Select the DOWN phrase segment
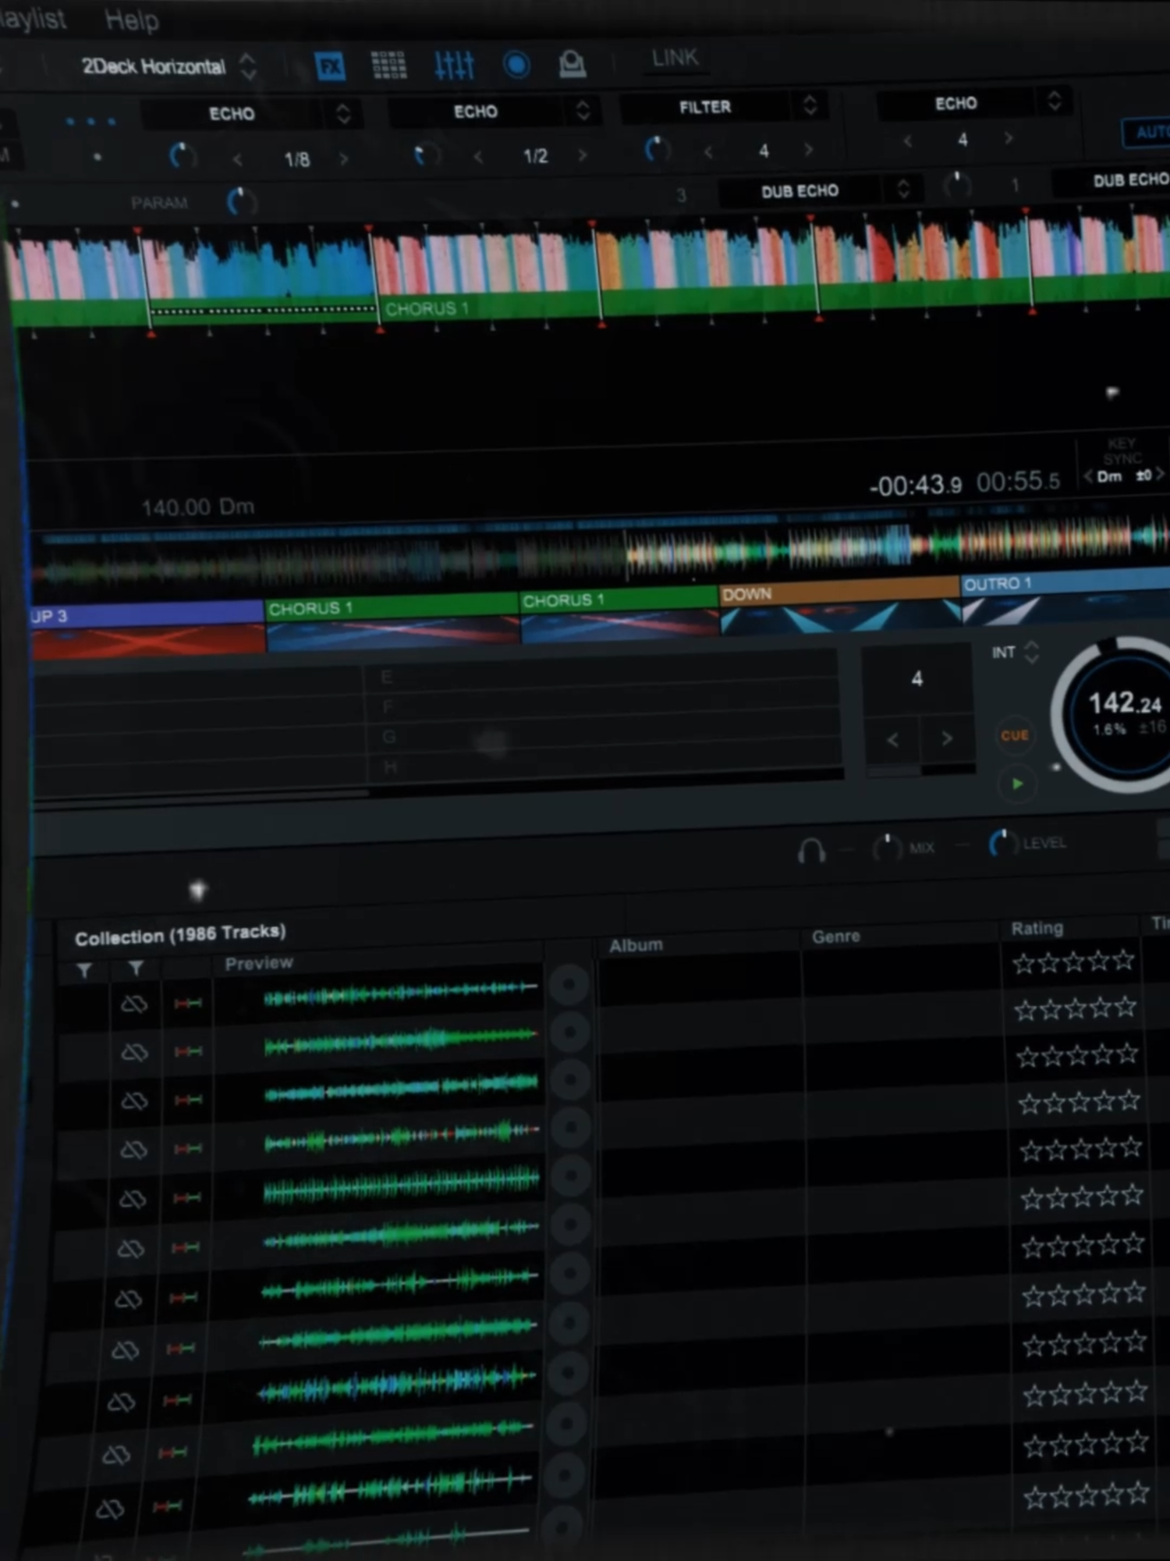 pyautogui.click(x=839, y=593)
